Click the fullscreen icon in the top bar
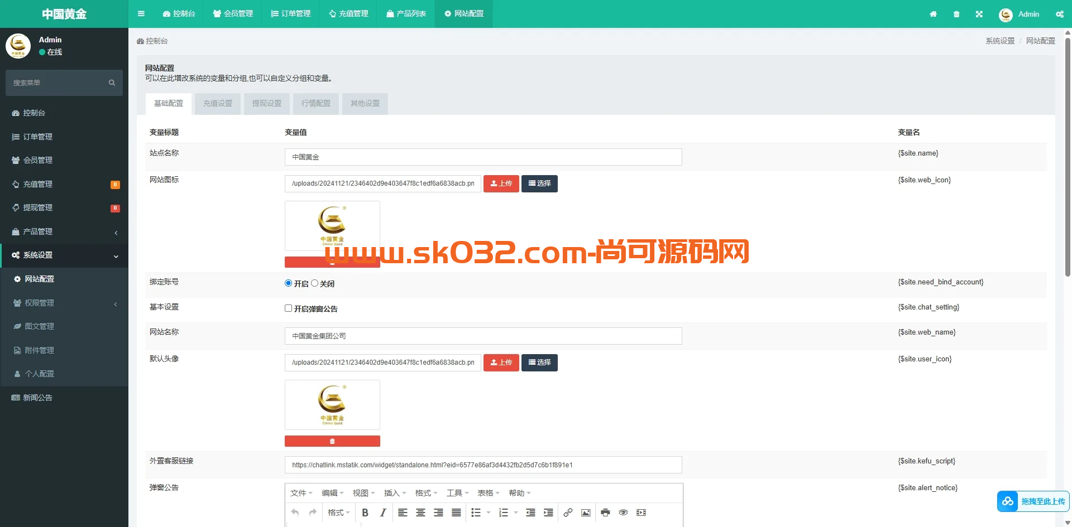Screen dimensions: 1072x527 point(979,14)
